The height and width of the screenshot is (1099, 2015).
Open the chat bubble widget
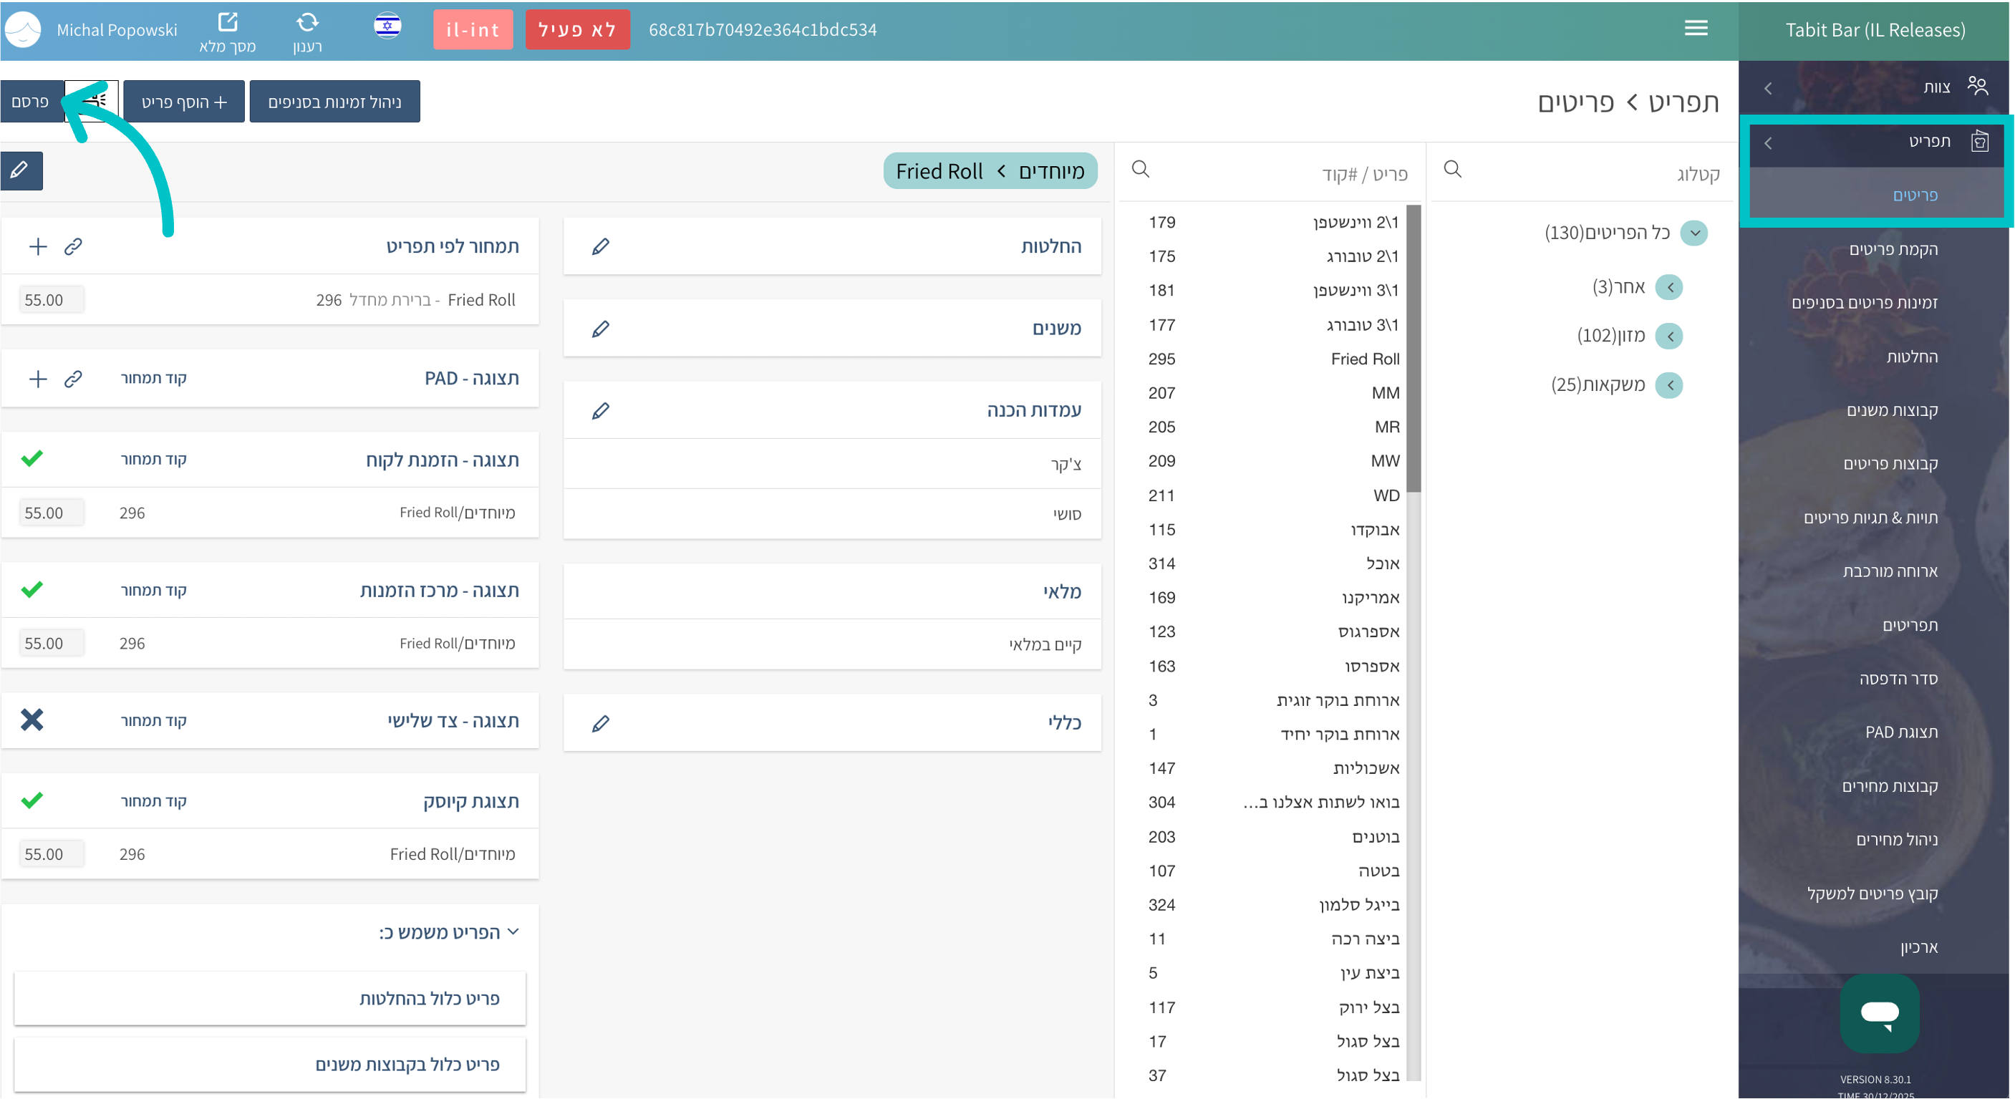click(1880, 1013)
